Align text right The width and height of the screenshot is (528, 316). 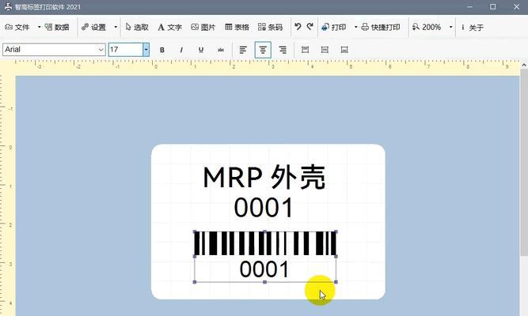click(283, 50)
